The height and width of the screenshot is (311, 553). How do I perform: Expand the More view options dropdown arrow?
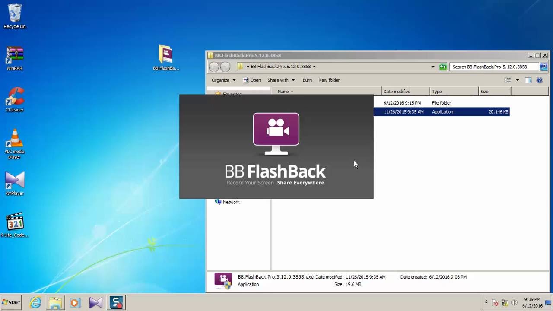[518, 80]
